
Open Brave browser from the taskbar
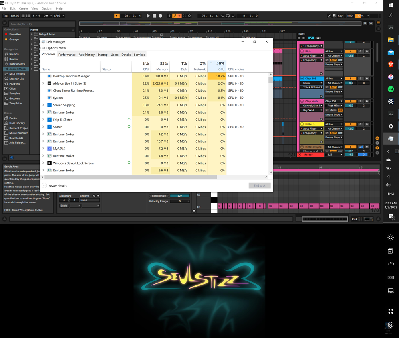[x=391, y=65]
